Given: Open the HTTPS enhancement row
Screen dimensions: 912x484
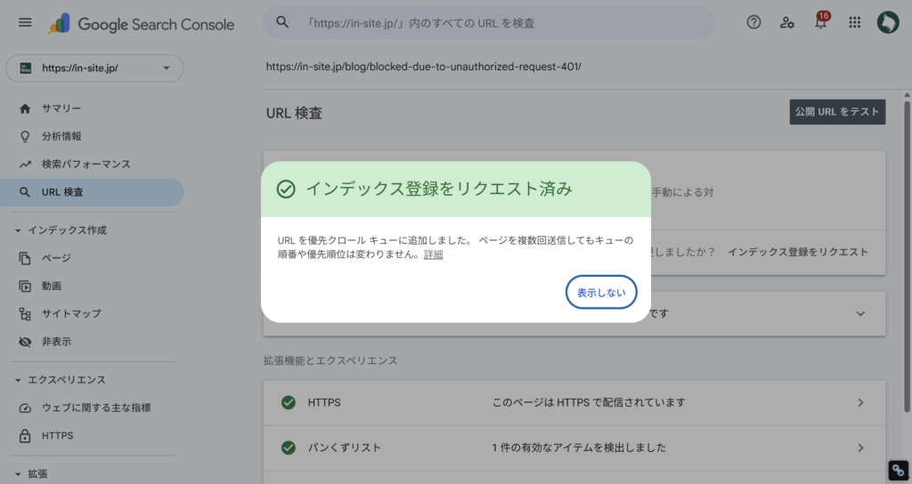Looking at the screenshot, I should [x=574, y=403].
